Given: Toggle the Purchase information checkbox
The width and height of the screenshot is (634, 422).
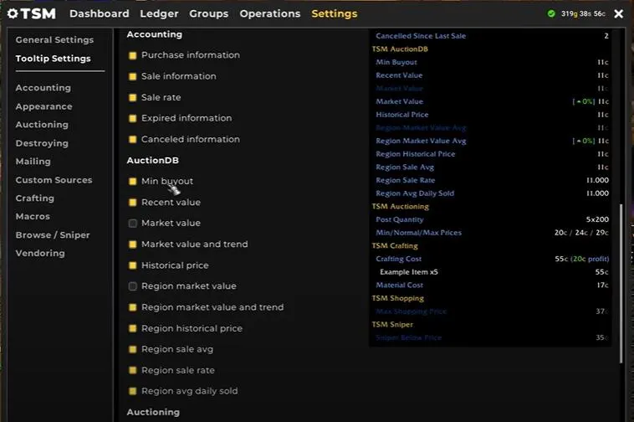Looking at the screenshot, I should pos(133,55).
